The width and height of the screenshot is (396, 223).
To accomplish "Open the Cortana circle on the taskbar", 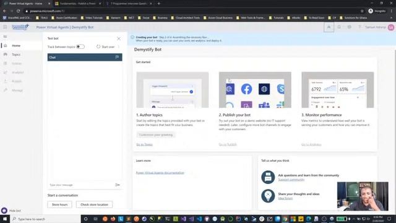I will tap(85, 219).
